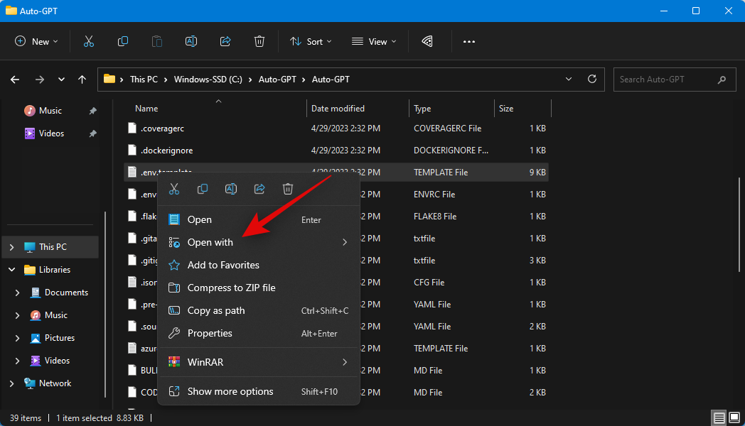Open the Sort dropdown menu
The height and width of the screenshot is (426, 745).
pos(311,41)
